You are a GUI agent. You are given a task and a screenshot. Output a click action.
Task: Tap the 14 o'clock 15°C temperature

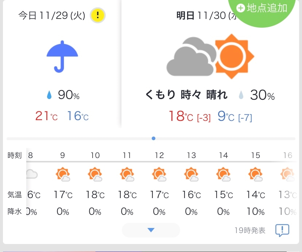[x=224, y=195]
